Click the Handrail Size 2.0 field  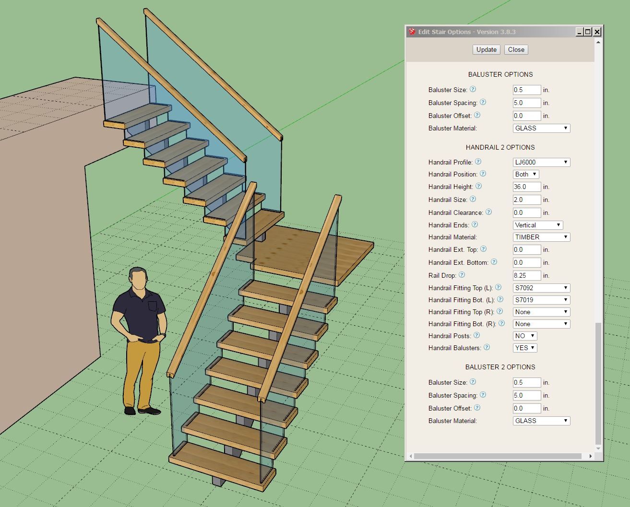pos(527,200)
